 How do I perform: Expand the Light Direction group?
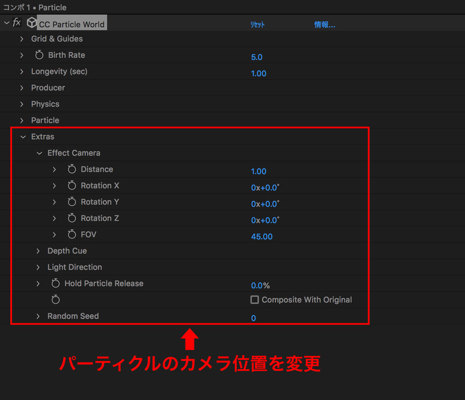click(x=38, y=267)
